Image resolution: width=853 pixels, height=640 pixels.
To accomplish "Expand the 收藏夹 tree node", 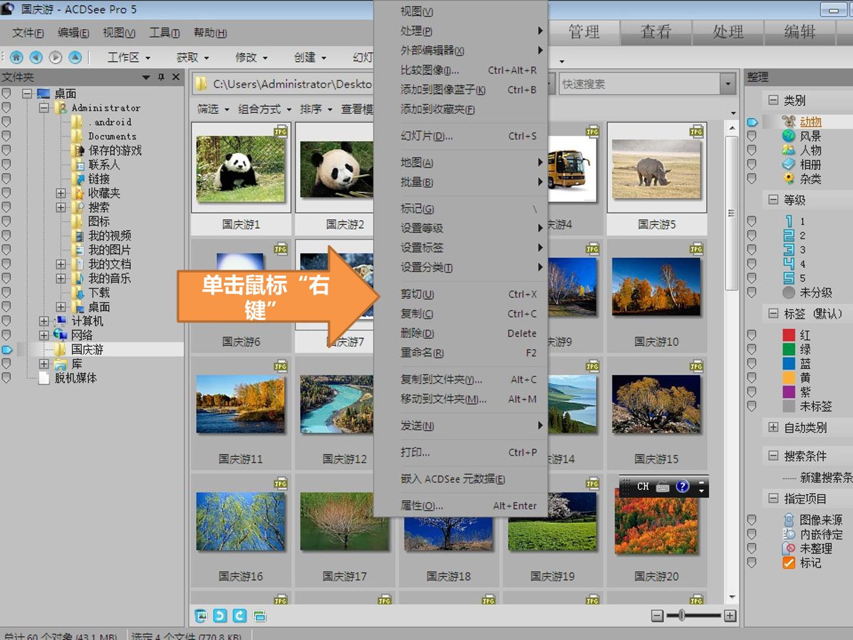I will coord(60,193).
